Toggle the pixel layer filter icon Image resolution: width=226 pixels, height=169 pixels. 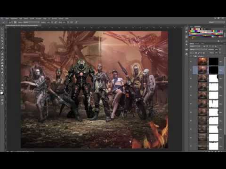click(x=205, y=46)
